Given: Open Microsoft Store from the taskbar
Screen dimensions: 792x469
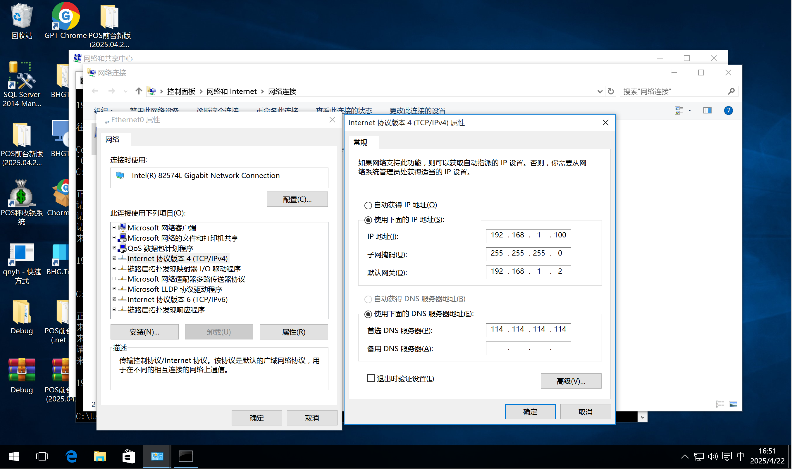Looking at the screenshot, I should [128, 456].
